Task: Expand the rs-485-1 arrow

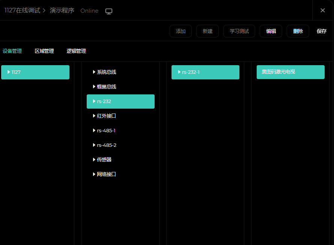Action: point(94,130)
